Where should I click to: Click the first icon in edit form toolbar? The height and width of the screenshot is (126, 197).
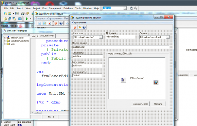(x=75, y=27)
